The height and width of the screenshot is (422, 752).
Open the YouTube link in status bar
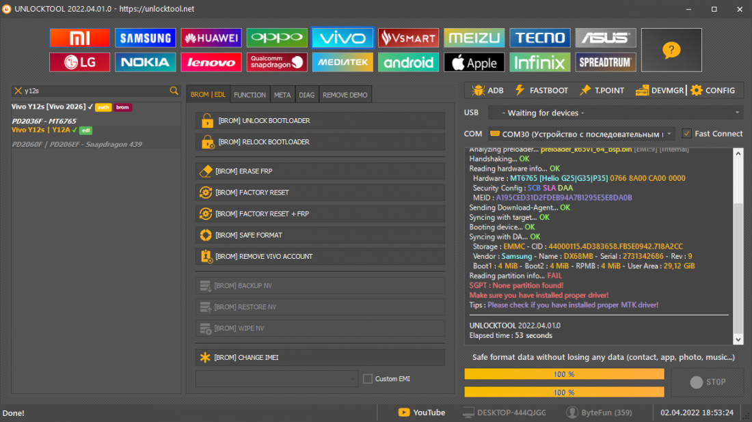(422, 412)
